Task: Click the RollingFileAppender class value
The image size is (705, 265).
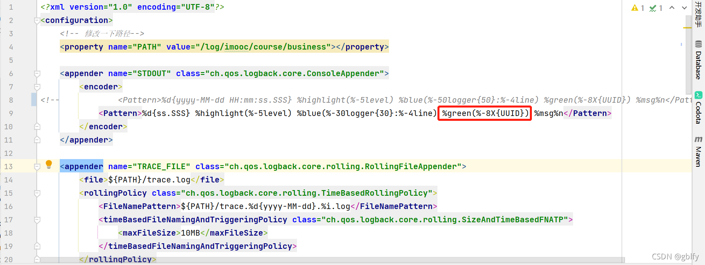Action: [343, 167]
